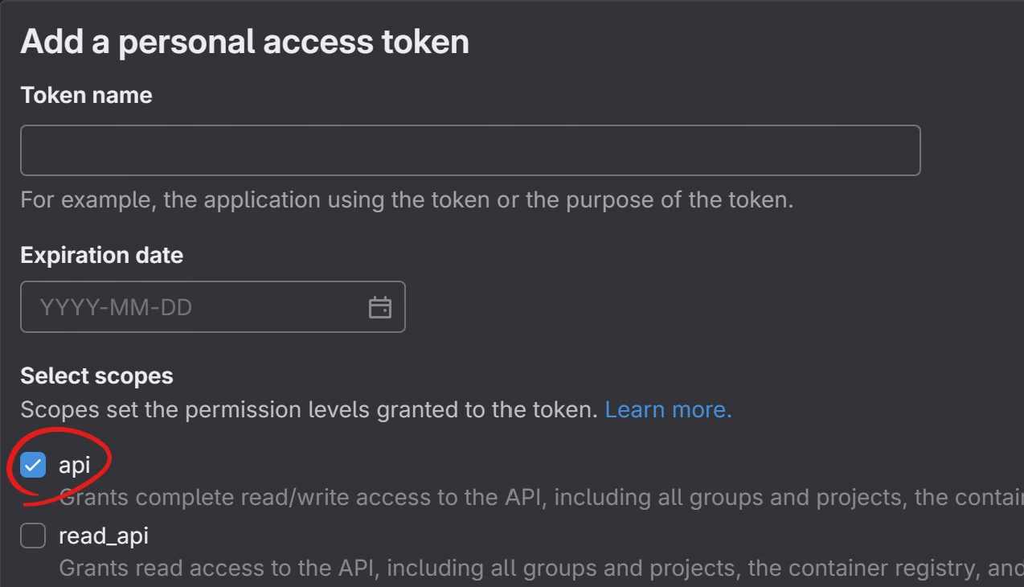1024x587 pixels.
Task: Click the "api" scope label text
Action: point(75,465)
